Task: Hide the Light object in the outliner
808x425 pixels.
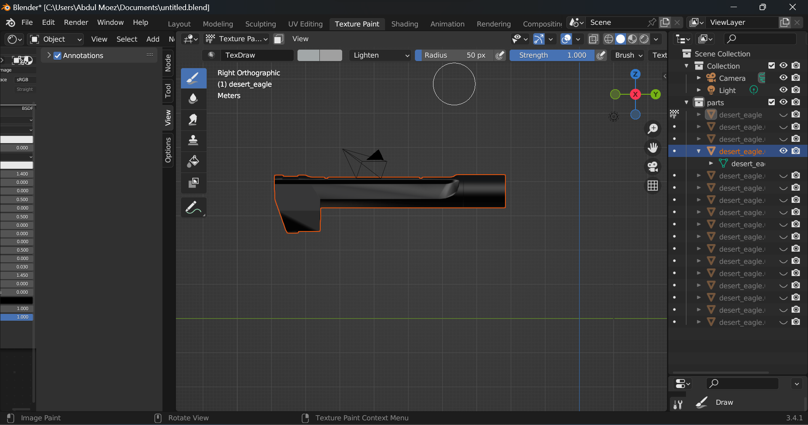Action: tap(783, 90)
